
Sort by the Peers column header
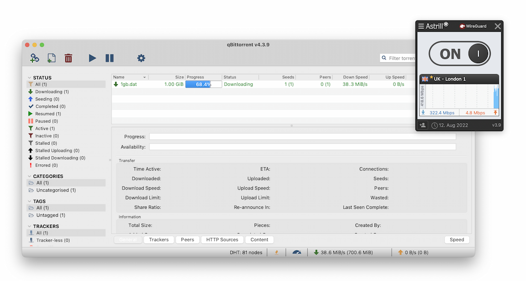pyautogui.click(x=314, y=77)
